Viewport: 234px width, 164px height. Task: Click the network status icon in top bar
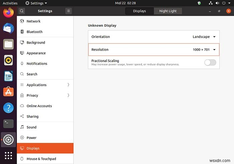pyautogui.click(x=211, y=3)
